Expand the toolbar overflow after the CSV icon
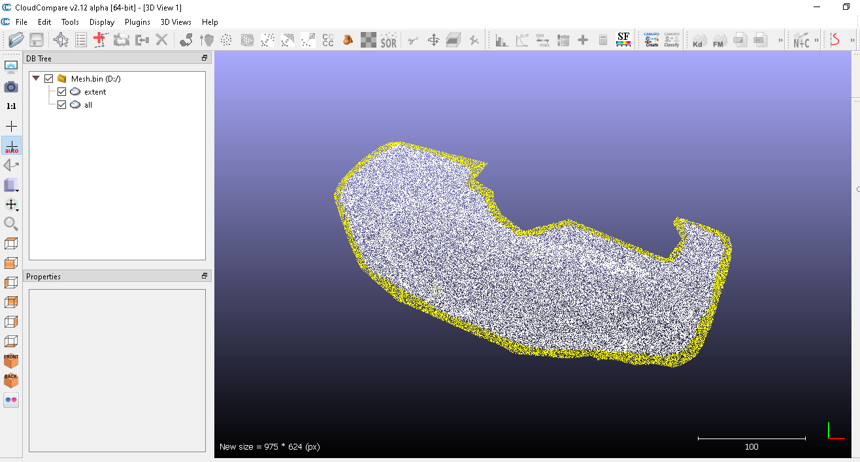The width and height of the screenshot is (860, 462). [780, 40]
